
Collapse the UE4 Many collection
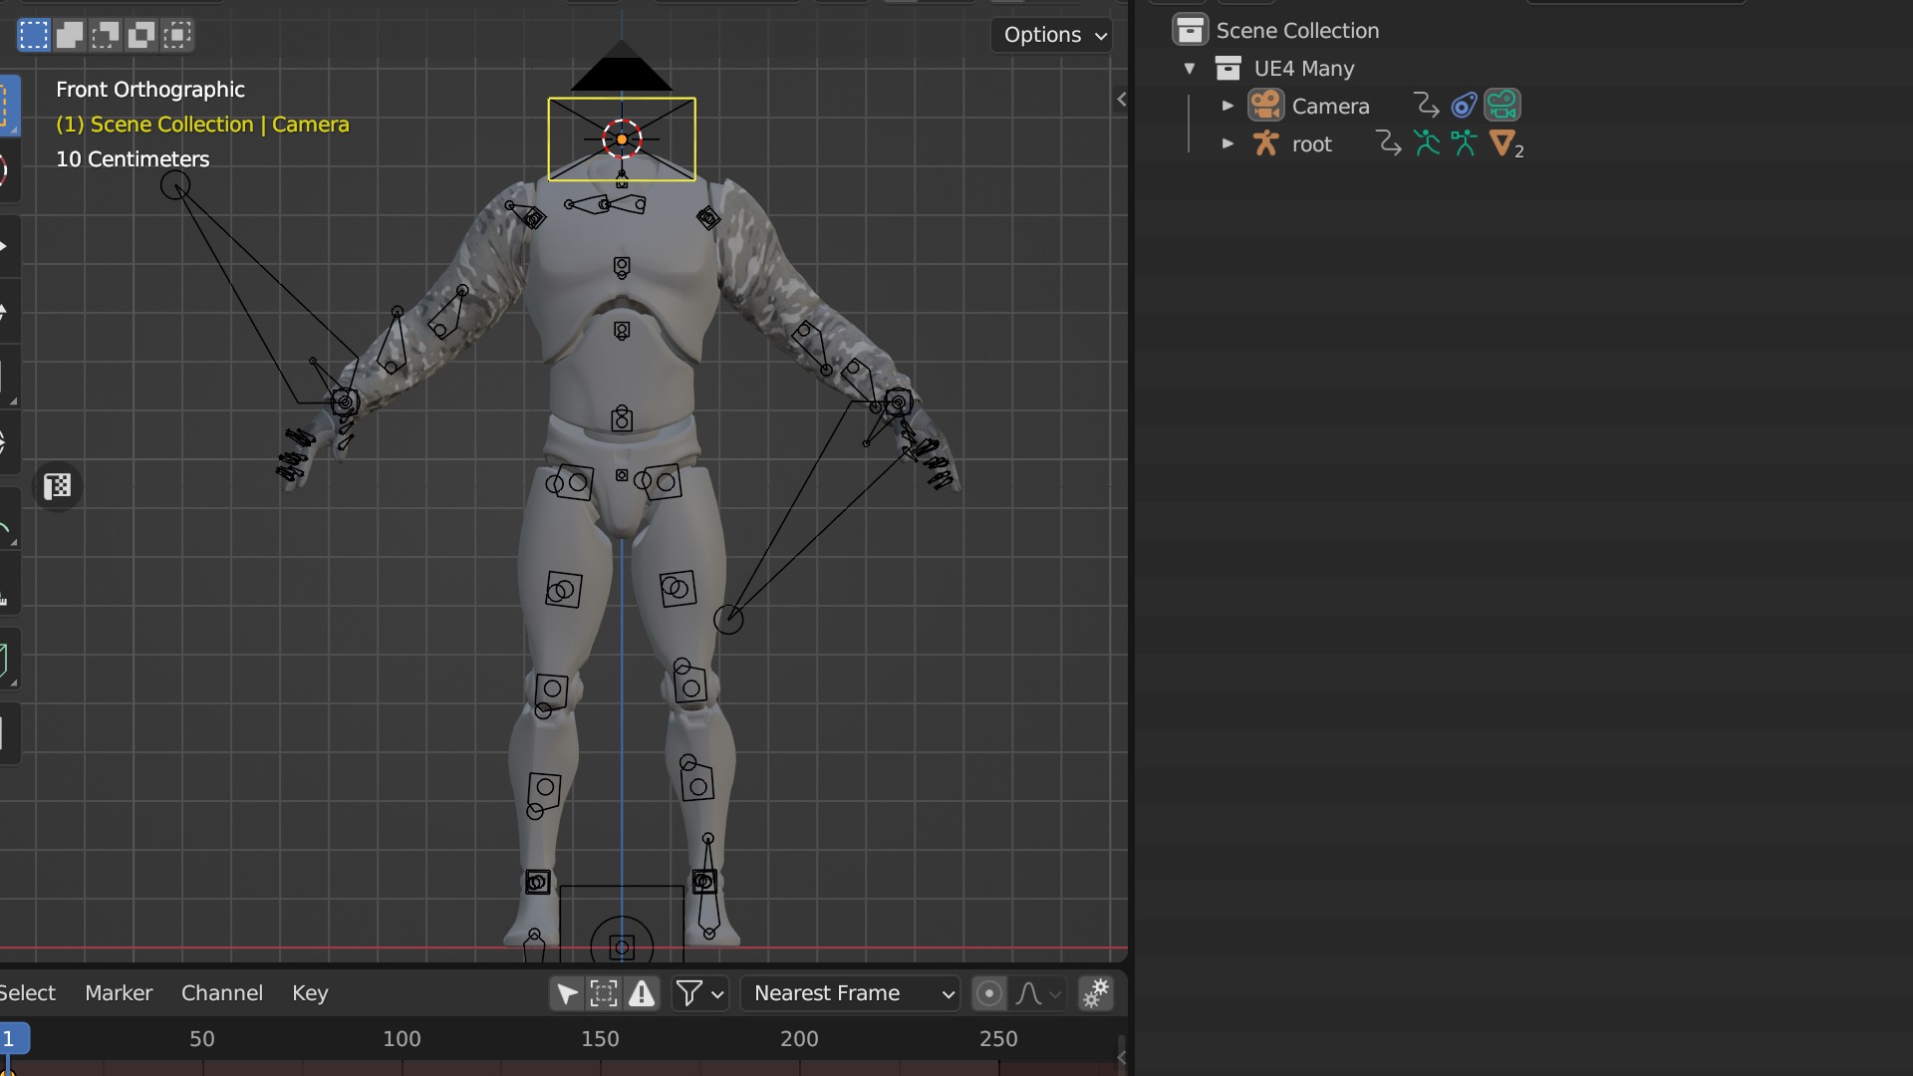(x=1190, y=69)
